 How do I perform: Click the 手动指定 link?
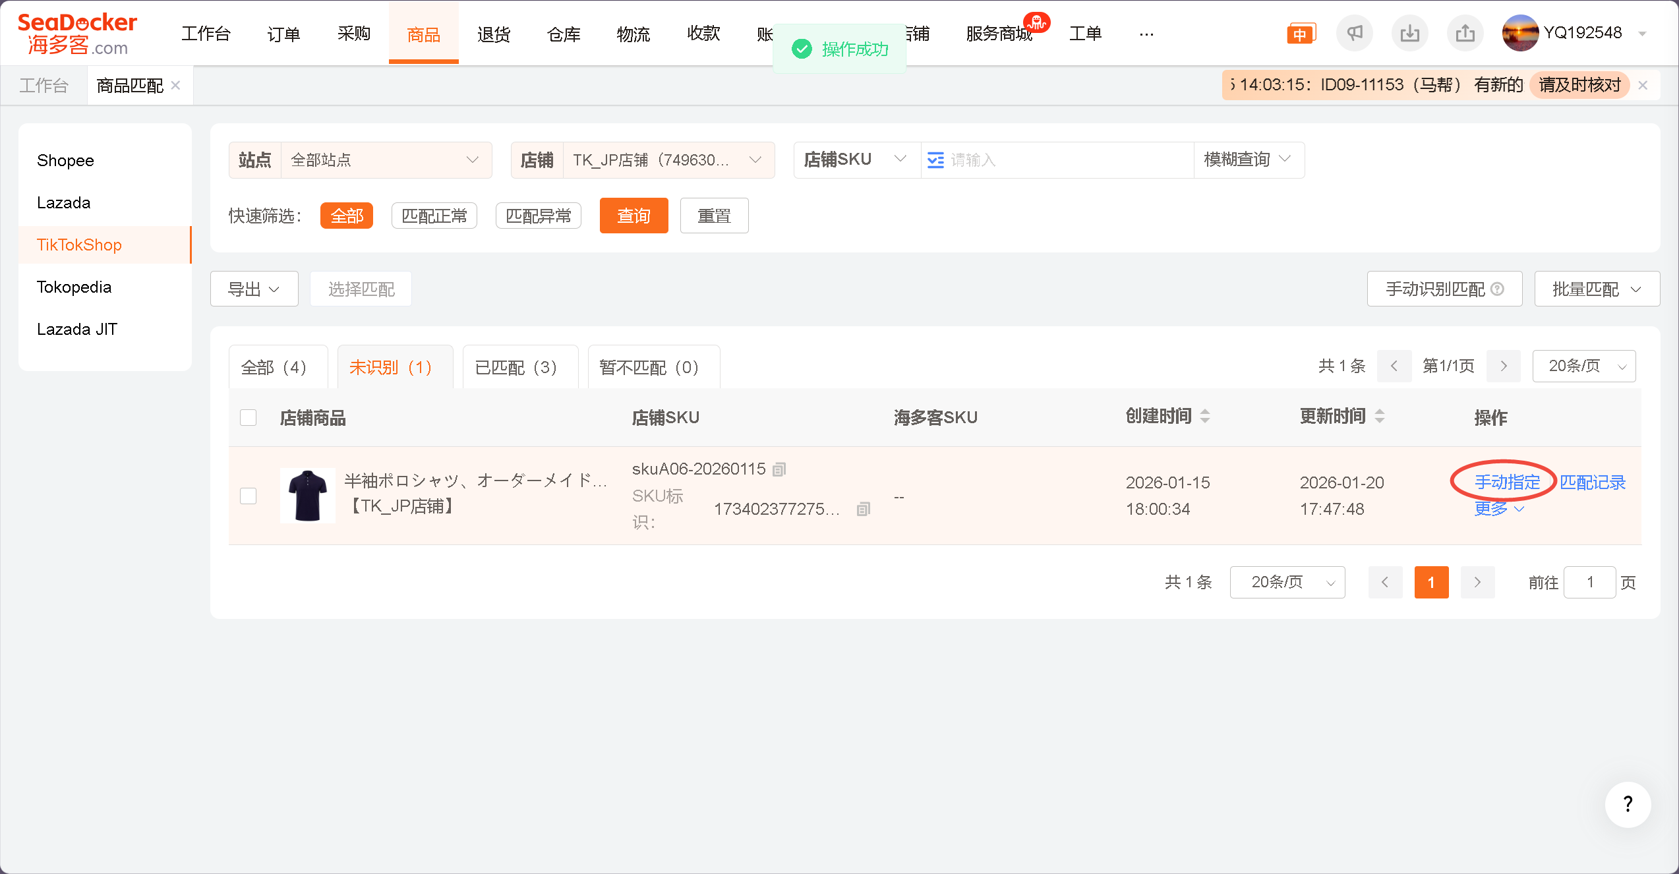(x=1507, y=482)
